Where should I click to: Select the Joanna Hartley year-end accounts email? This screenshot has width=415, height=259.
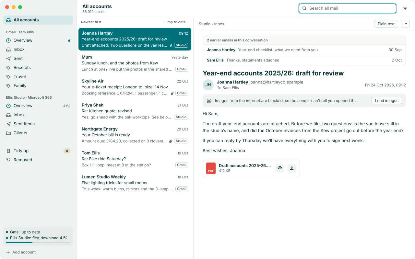click(x=135, y=39)
